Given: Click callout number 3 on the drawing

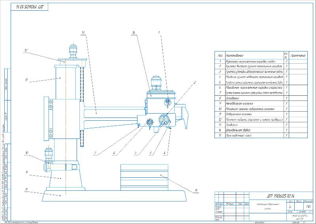Looking at the screenshot, I should click(x=150, y=153).
